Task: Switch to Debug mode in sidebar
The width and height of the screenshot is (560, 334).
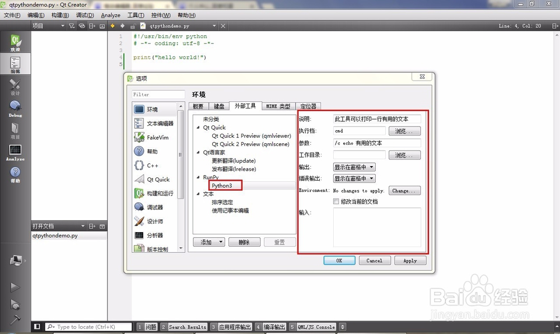Action: tap(15, 109)
